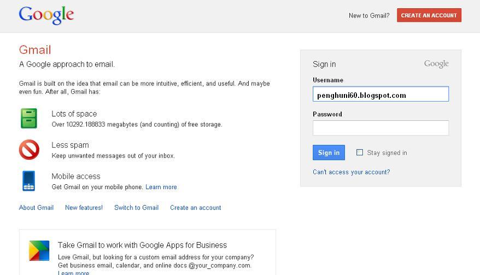
Task: Open the Can't access your account link
Action: point(351,172)
